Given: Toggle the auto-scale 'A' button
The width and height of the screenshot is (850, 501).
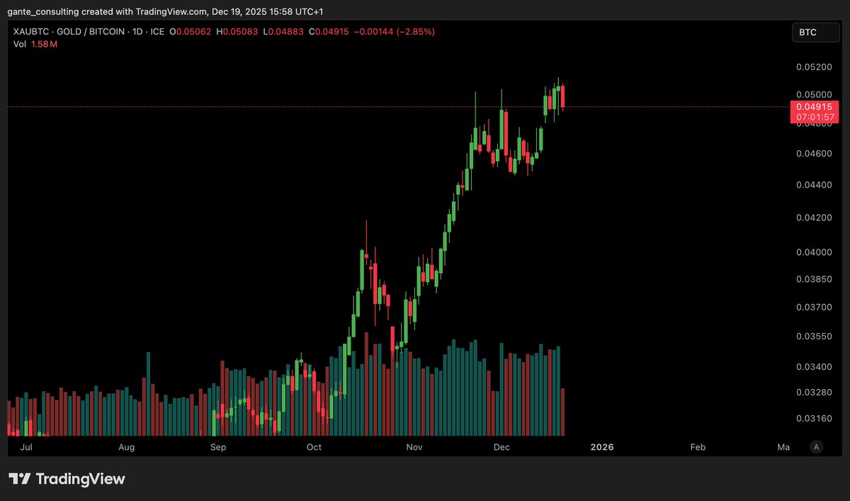Looking at the screenshot, I should click(817, 447).
